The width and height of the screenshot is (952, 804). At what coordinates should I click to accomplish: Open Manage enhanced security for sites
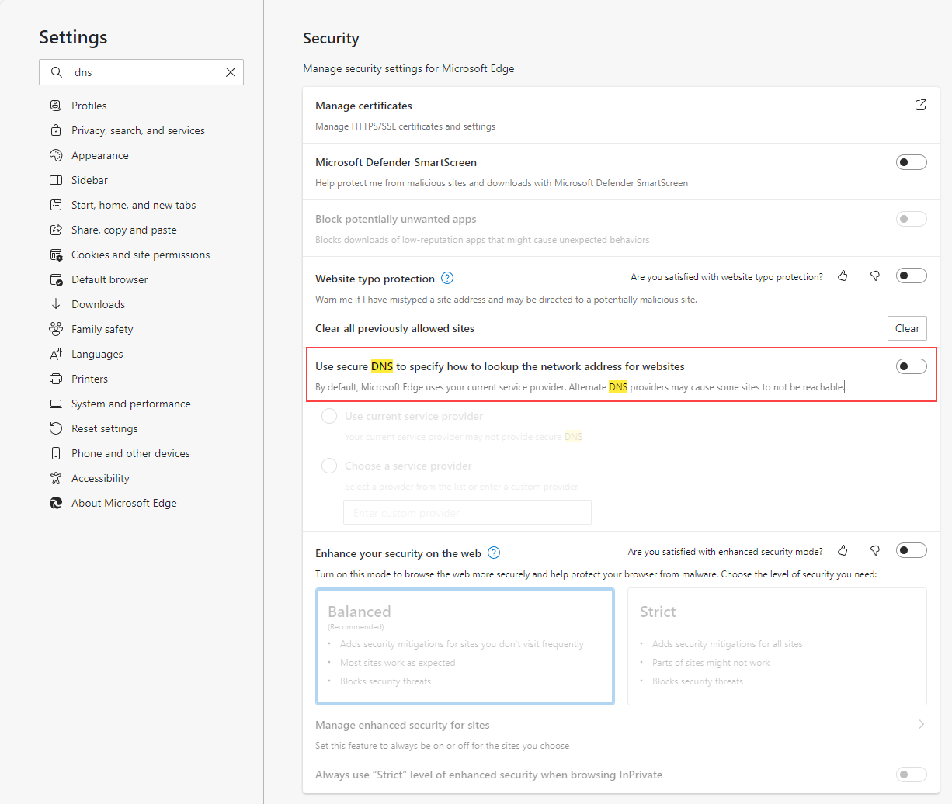click(621, 734)
